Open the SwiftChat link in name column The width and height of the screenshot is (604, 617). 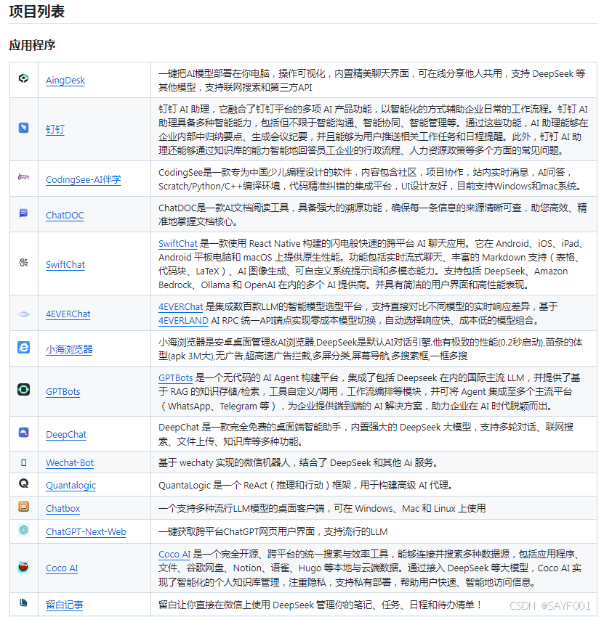pyautogui.click(x=65, y=264)
